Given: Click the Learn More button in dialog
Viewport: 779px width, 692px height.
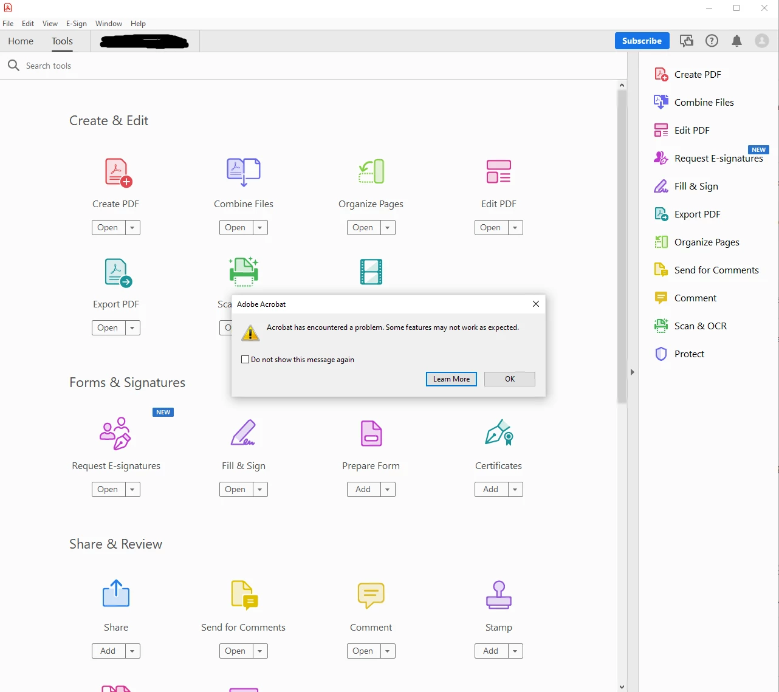Looking at the screenshot, I should 451,379.
